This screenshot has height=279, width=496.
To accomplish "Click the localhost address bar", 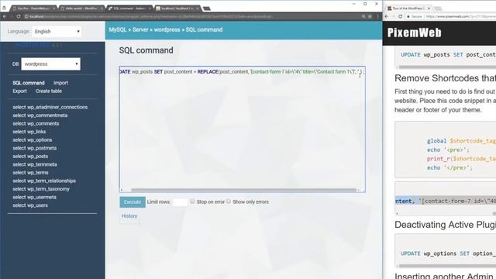I will coord(190,16).
